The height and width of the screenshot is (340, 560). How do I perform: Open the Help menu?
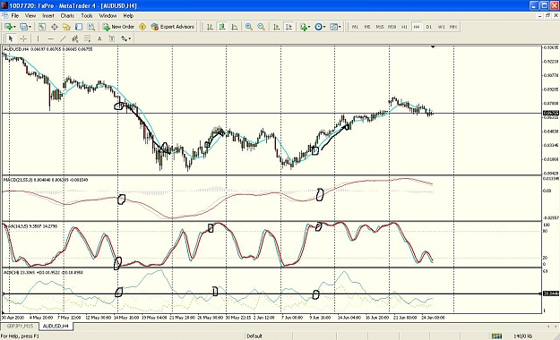tap(128, 16)
